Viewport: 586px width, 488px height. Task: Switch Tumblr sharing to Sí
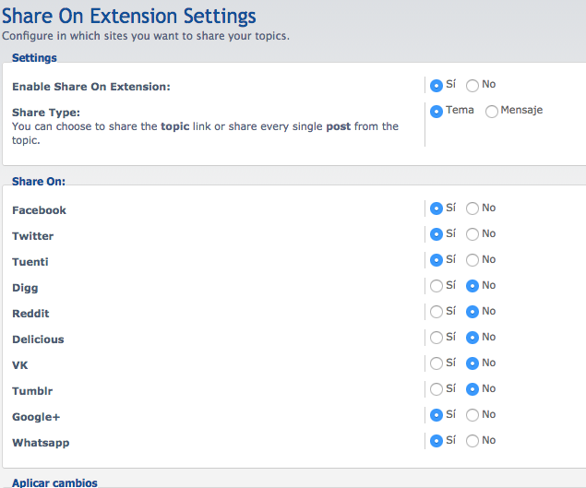point(437,389)
